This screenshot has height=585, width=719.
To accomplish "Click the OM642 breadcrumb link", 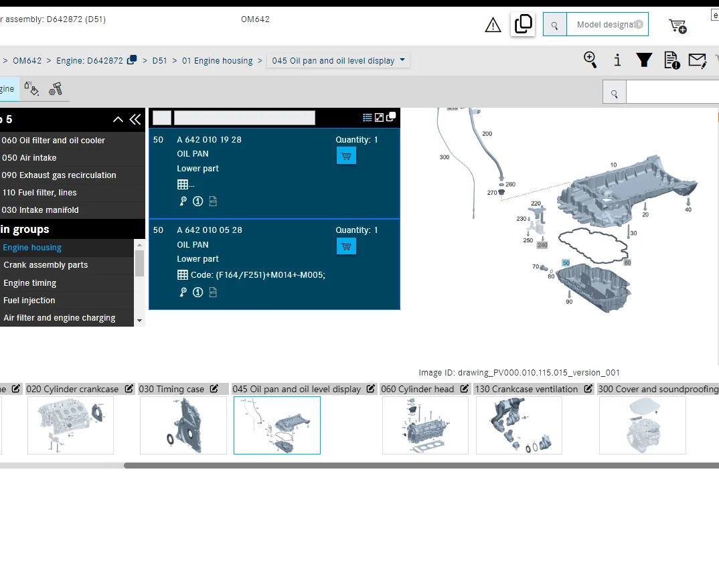I will point(27,60).
